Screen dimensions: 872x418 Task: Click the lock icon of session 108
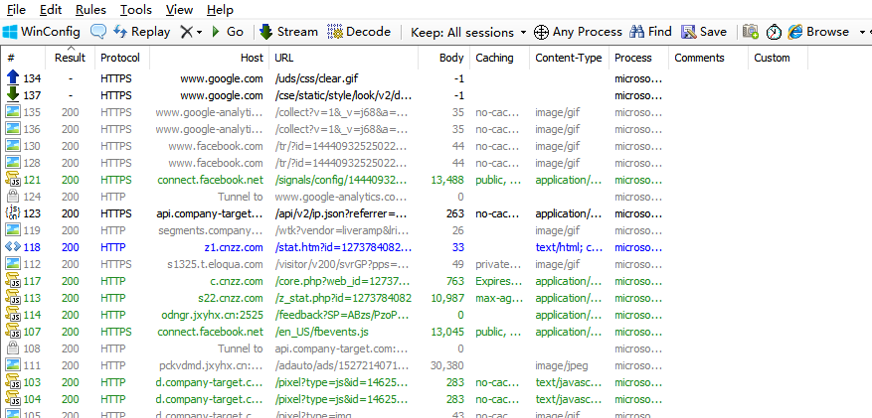coord(13,348)
